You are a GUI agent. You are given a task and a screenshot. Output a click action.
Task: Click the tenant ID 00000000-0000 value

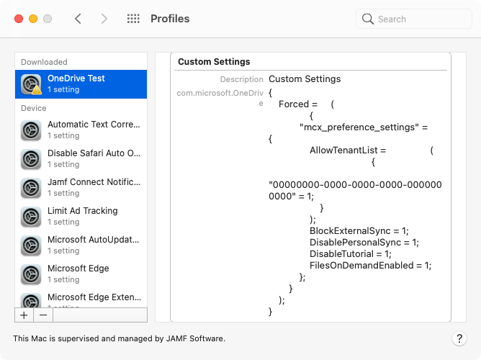tap(355, 190)
